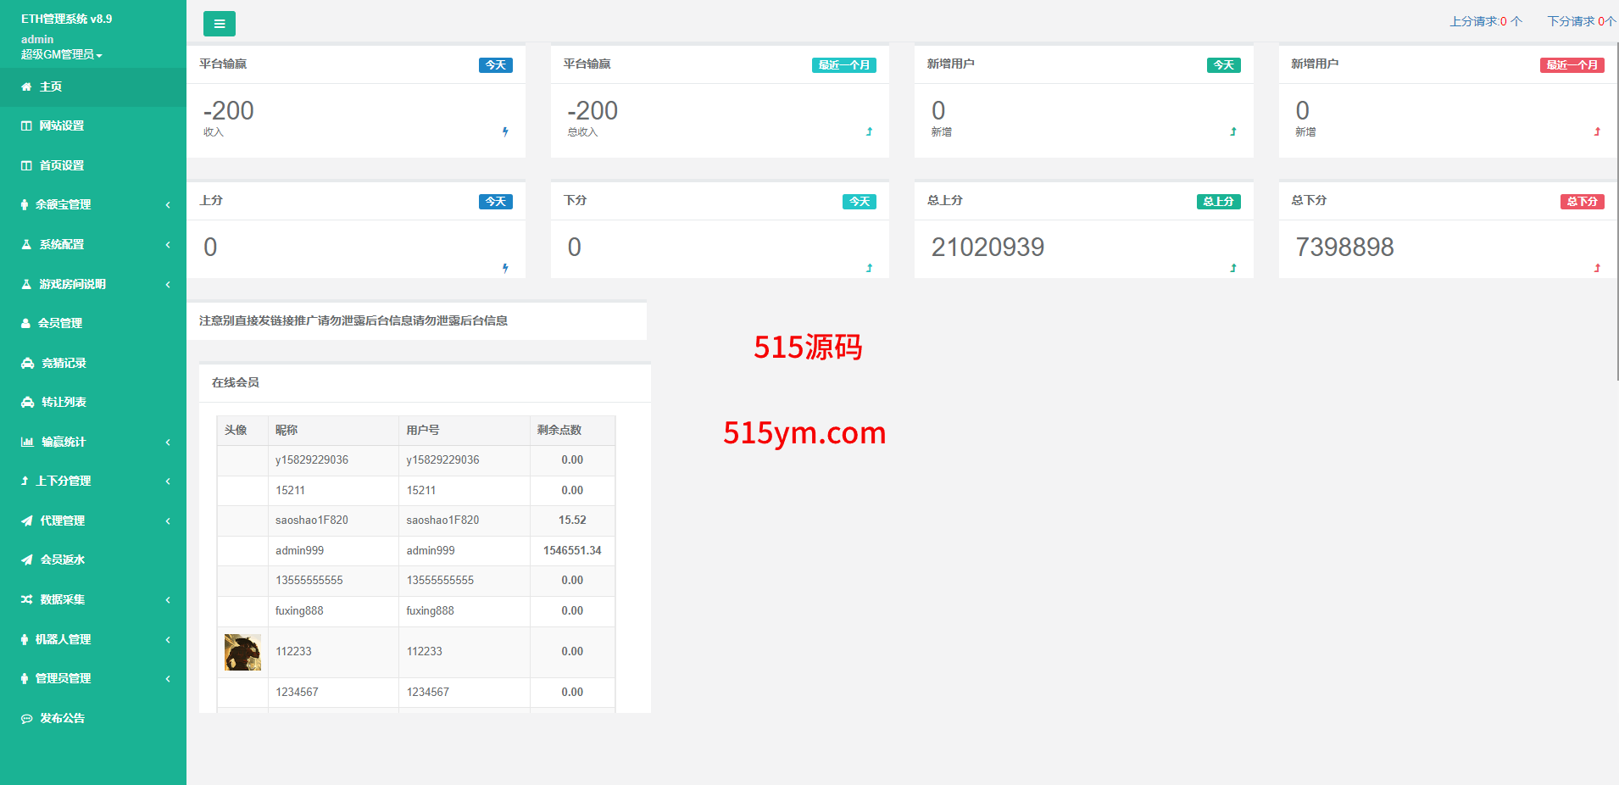1619x785 pixels.
Task: Click the 输赢统计 bar chart icon
Action: (x=27, y=442)
